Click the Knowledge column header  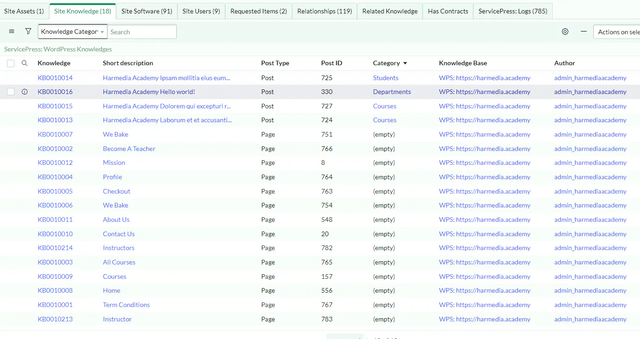[x=54, y=63]
